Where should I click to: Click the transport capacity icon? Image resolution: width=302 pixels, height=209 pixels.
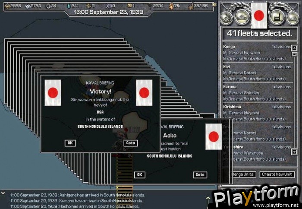tap(191, 6)
